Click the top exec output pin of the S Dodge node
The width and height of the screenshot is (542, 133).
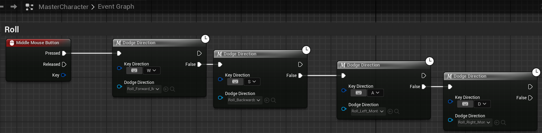click(x=300, y=64)
